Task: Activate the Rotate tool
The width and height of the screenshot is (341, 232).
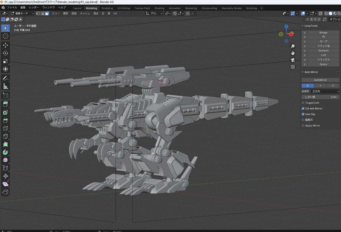Action: [x=5, y=53]
